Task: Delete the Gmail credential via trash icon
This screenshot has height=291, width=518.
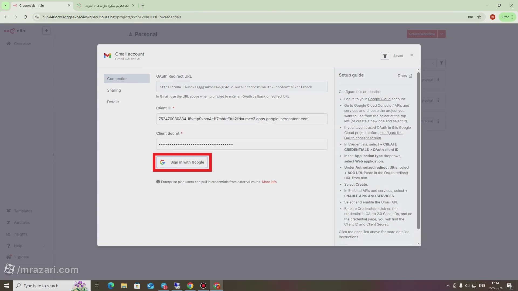Action: (x=385, y=56)
